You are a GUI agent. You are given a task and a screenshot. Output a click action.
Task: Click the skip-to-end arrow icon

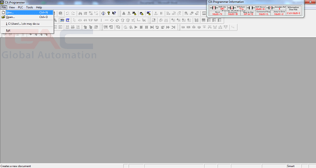173,27
